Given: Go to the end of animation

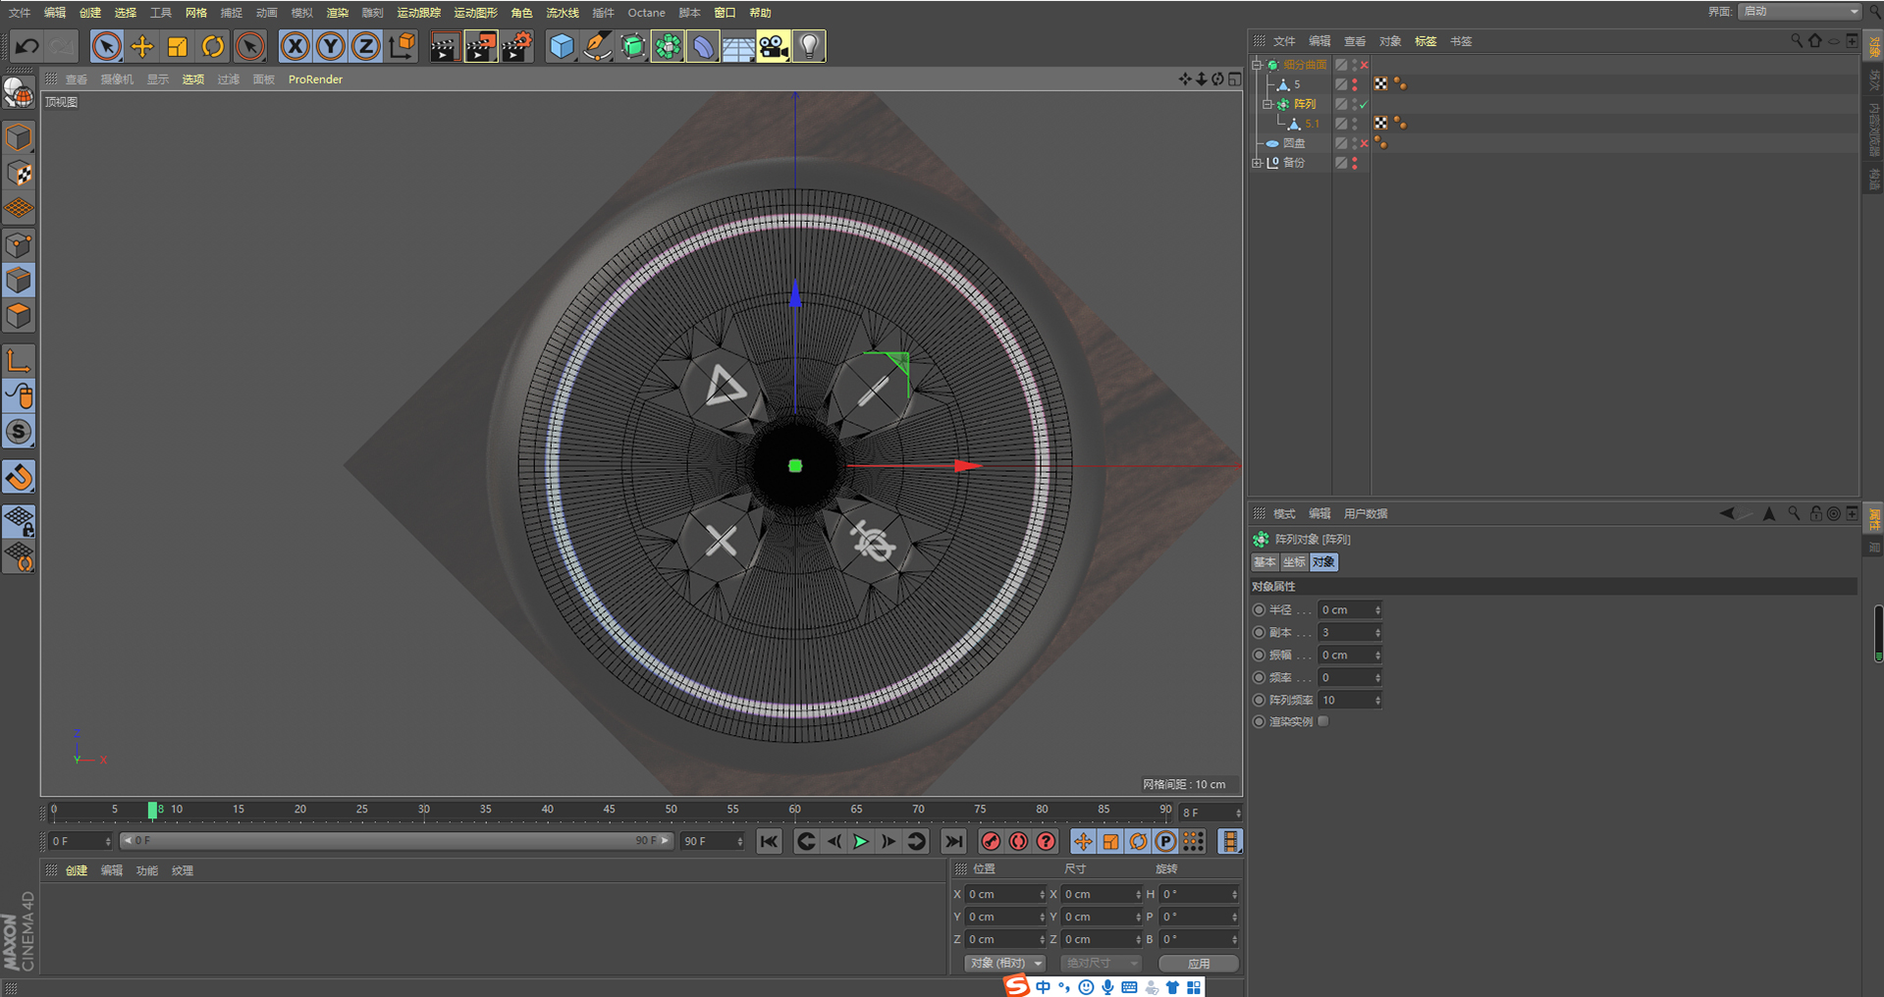Looking at the screenshot, I should pos(953,841).
